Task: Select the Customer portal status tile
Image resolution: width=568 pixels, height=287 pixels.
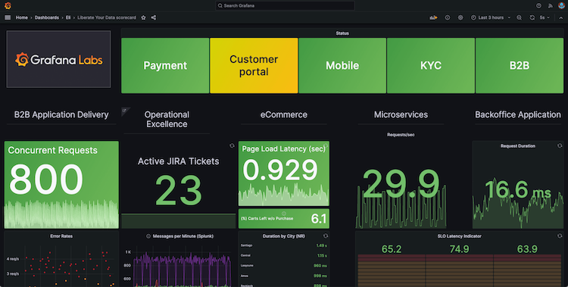Action: coord(254,66)
